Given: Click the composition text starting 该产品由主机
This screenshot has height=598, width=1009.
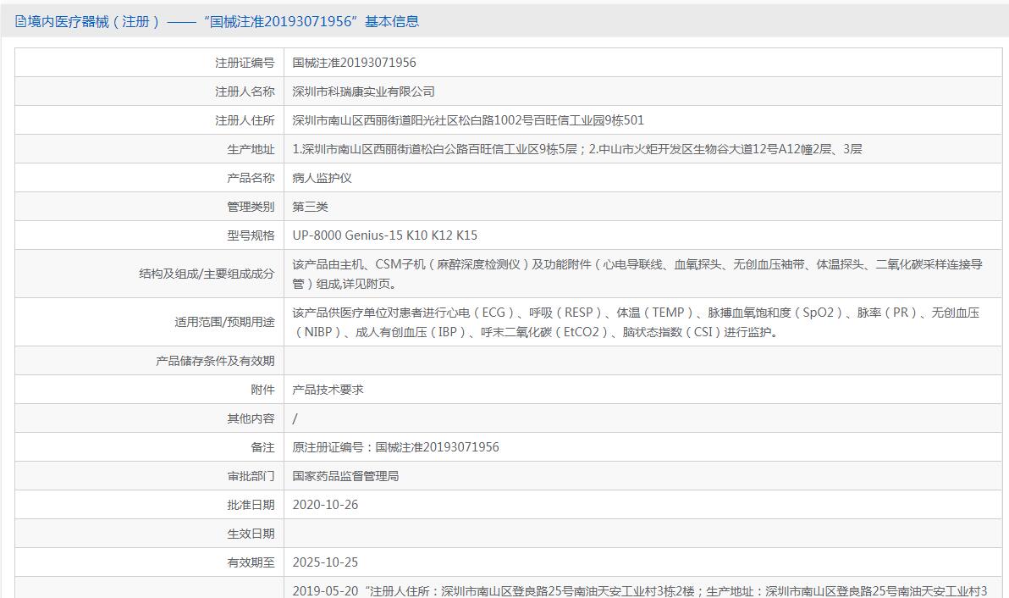Looking at the screenshot, I should point(637,274).
